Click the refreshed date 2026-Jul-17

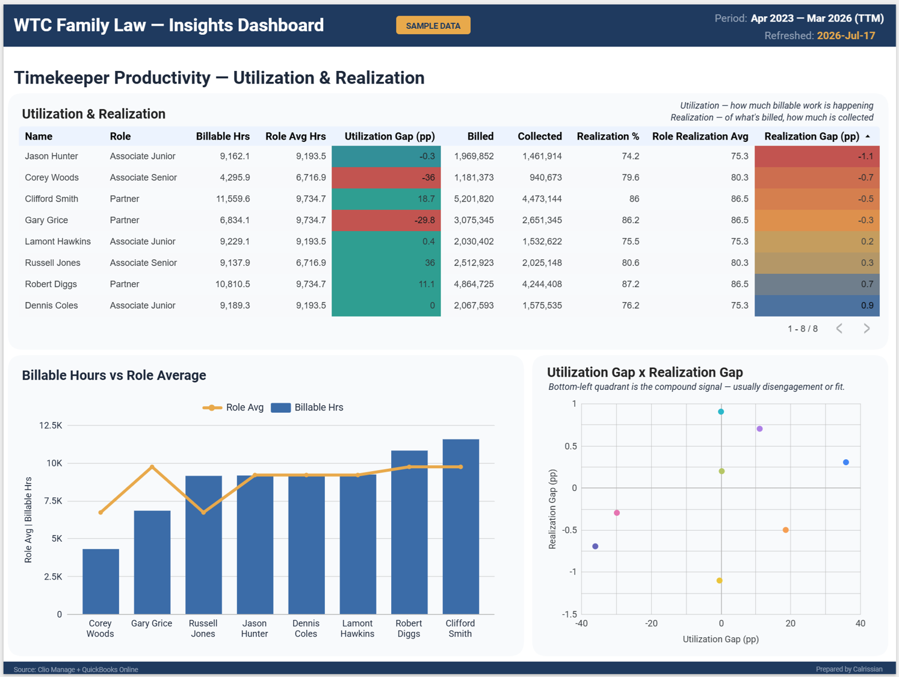[x=846, y=36]
